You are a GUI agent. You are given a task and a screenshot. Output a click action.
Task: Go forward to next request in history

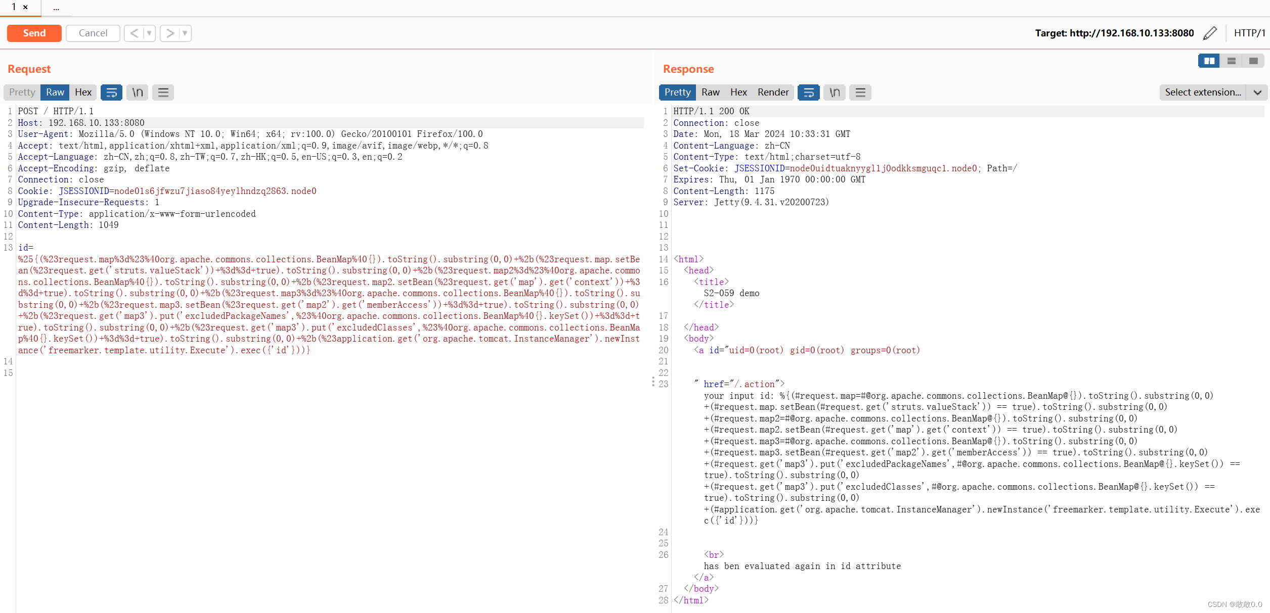point(170,33)
